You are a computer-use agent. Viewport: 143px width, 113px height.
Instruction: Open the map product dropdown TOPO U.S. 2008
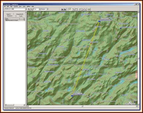[16, 9]
